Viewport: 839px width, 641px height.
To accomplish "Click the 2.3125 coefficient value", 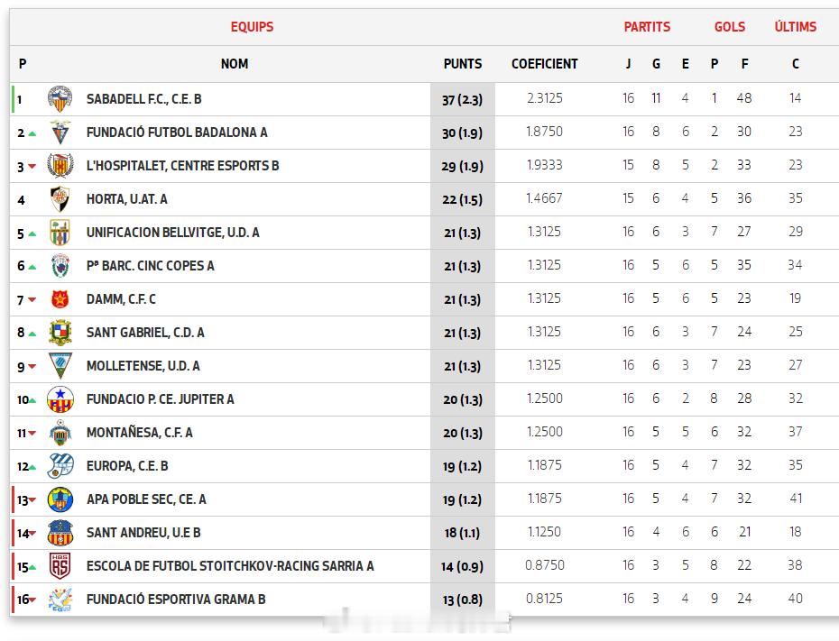I will pyautogui.click(x=545, y=98).
